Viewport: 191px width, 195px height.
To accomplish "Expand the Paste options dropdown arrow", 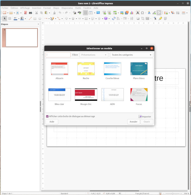I will [x=49, y=13].
